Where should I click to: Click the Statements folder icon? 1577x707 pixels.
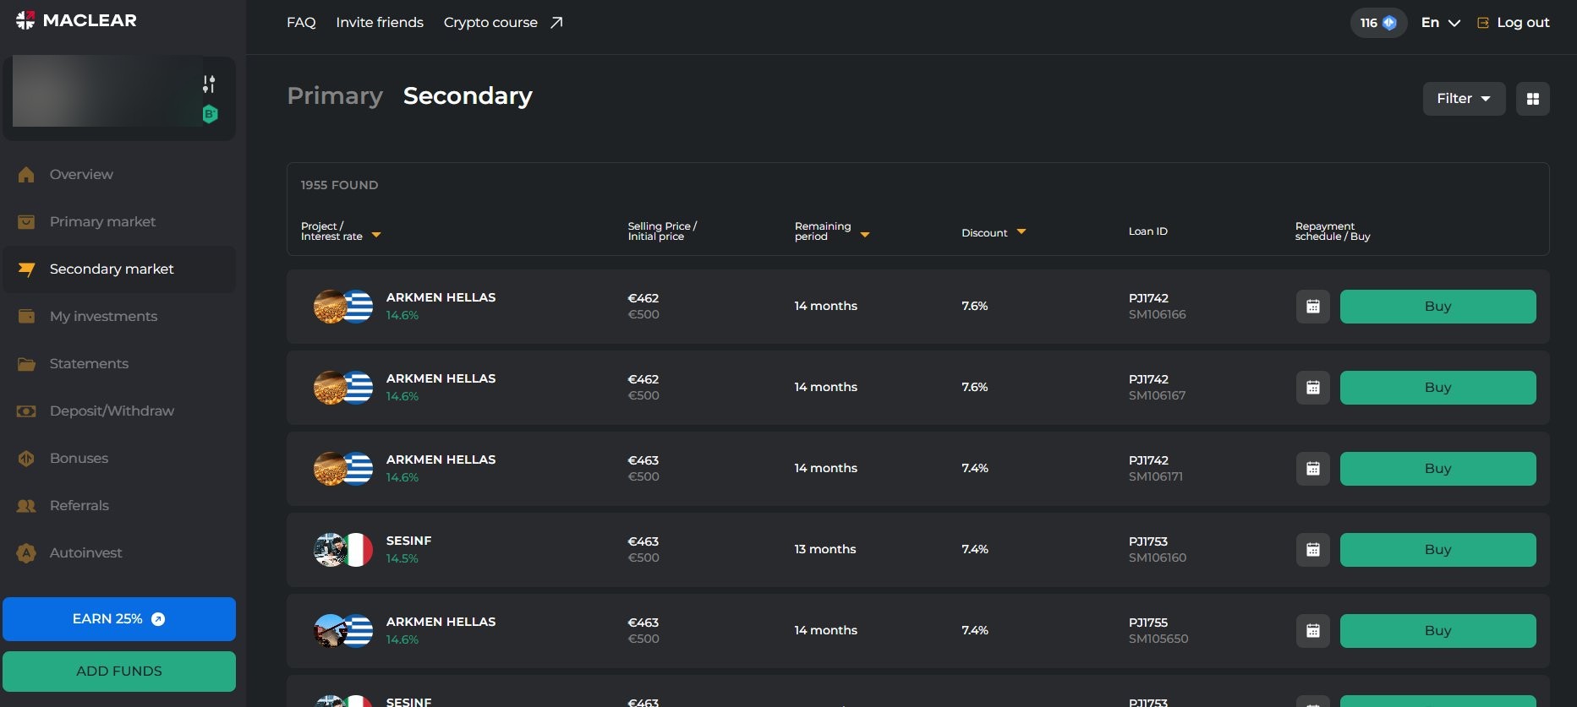coord(26,363)
